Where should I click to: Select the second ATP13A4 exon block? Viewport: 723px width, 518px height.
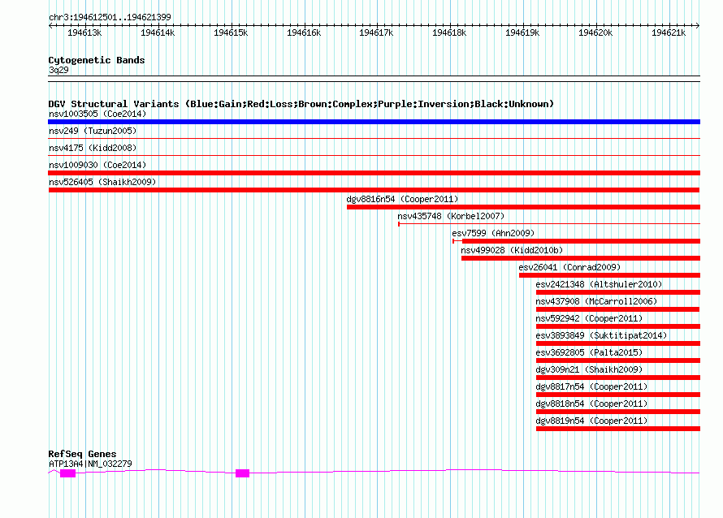click(243, 473)
